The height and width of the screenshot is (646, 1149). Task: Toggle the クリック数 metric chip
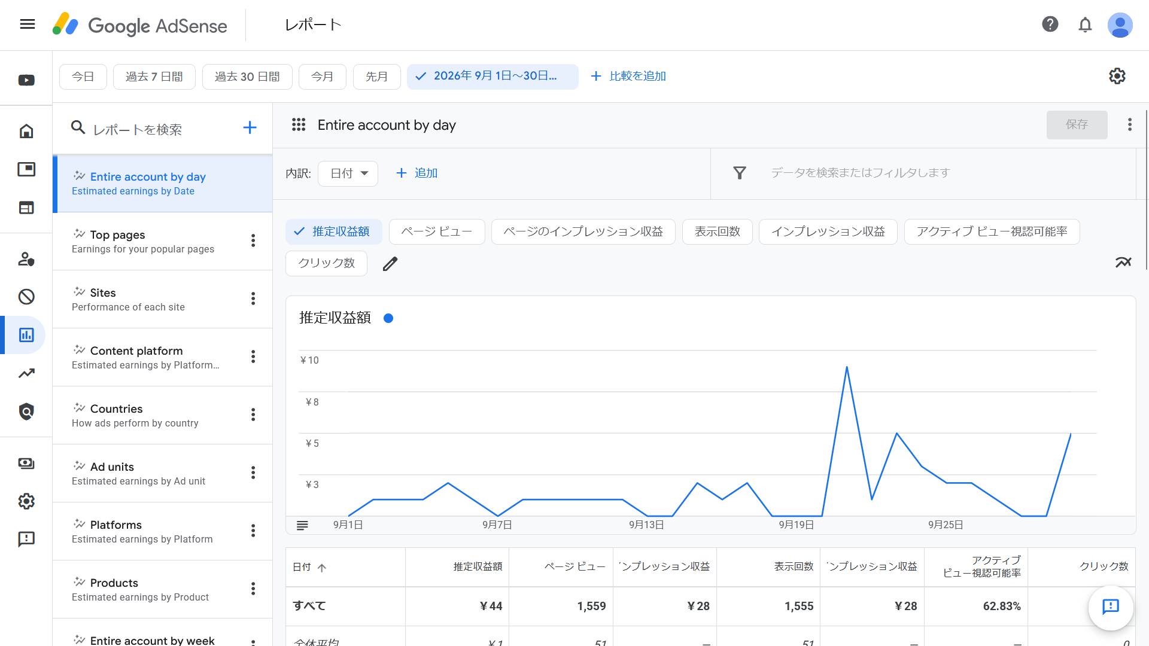327,263
